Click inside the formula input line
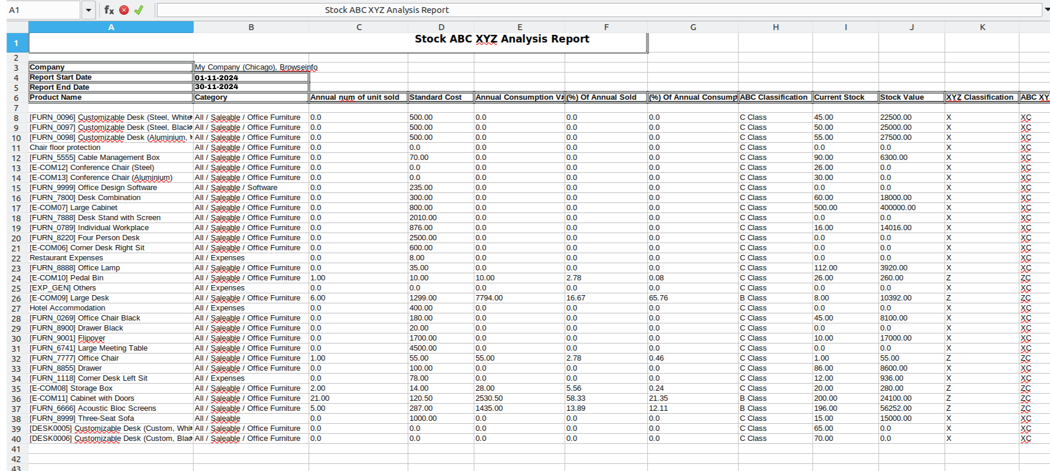1050x471 pixels. (x=590, y=10)
